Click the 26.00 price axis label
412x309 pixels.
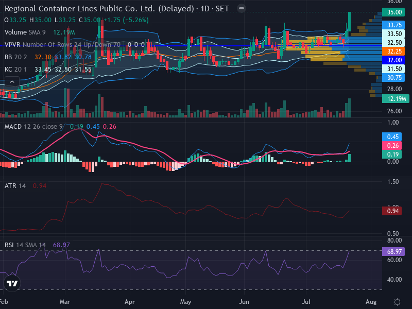(394, 111)
